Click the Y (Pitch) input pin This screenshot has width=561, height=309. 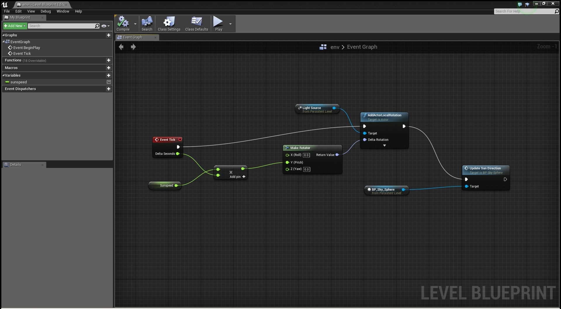[x=287, y=162]
